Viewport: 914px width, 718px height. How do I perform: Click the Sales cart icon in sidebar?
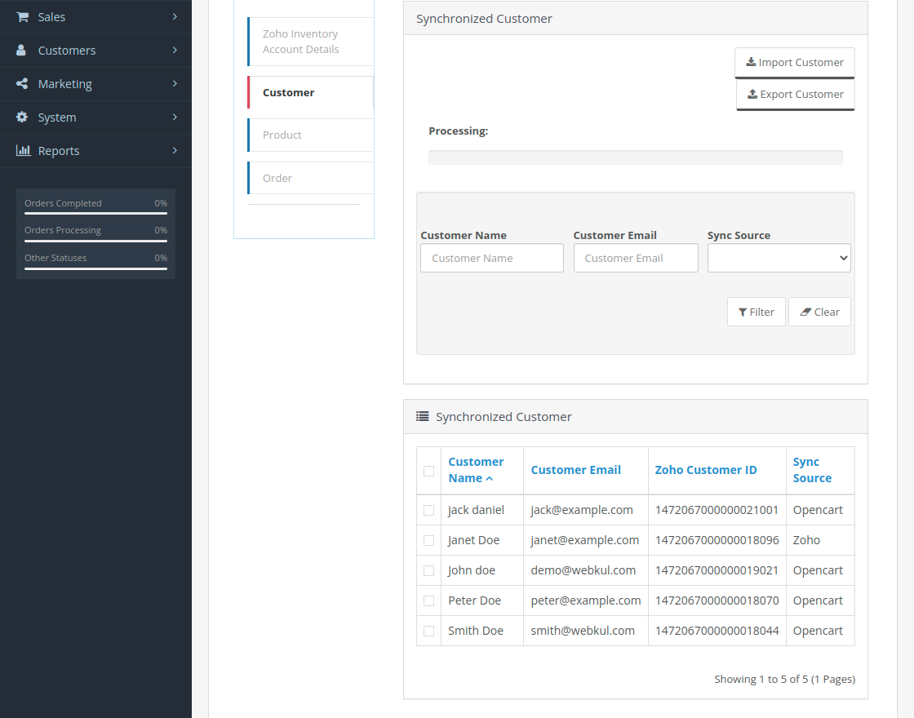23,16
